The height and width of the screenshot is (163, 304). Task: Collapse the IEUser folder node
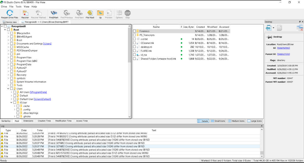(11, 102)
